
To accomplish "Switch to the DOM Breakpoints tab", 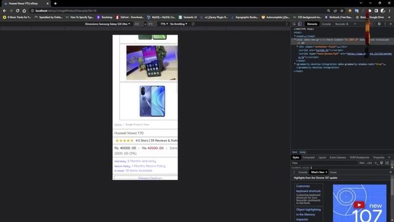I will 360,157.
